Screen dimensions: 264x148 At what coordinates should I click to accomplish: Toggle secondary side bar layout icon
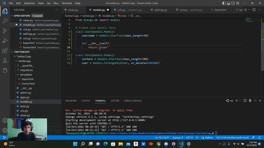coord(233,3)
